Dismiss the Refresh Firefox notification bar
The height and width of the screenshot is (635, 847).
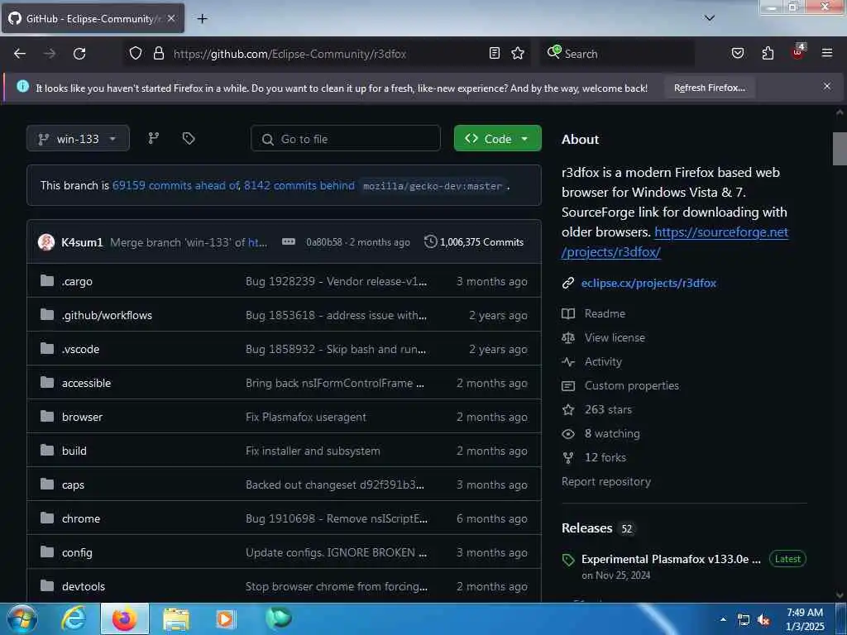[x=827, y=86]
